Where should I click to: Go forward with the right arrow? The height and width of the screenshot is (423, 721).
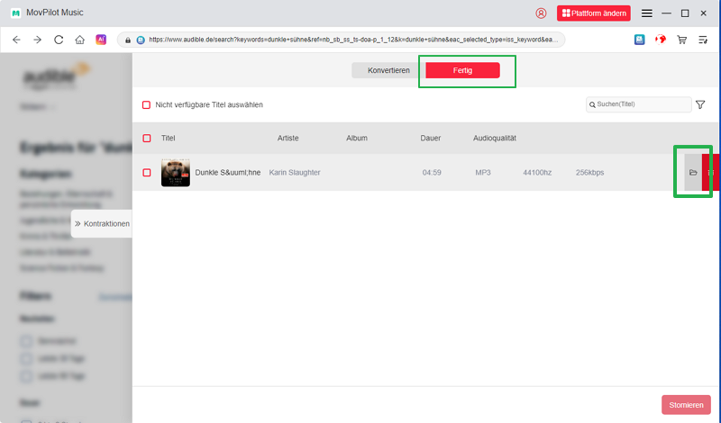[37, 40]
